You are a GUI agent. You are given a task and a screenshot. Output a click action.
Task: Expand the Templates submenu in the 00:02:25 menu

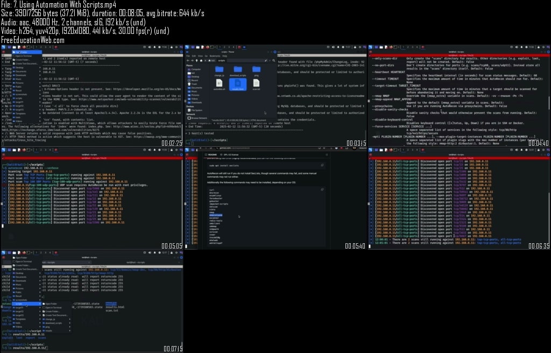[x=27, y=113]
